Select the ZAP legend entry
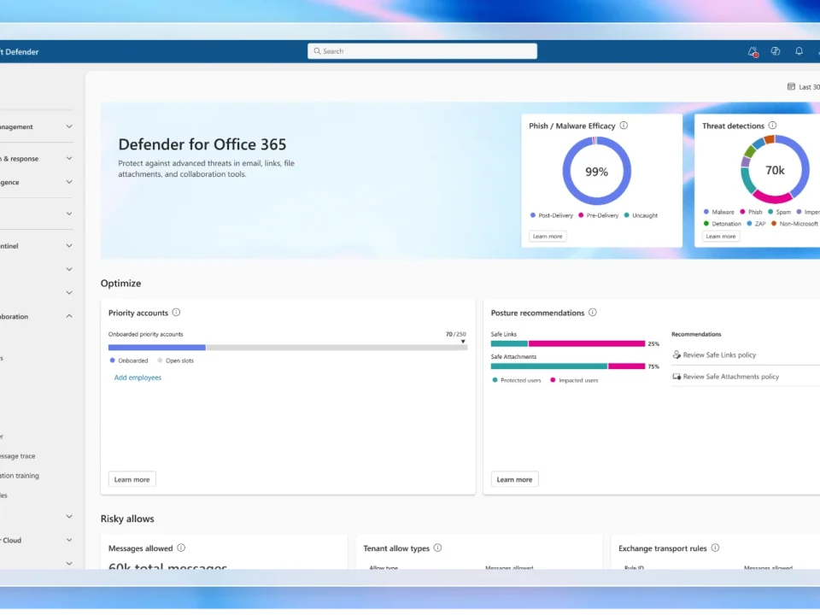820x615 pixels. click(756, 224)
